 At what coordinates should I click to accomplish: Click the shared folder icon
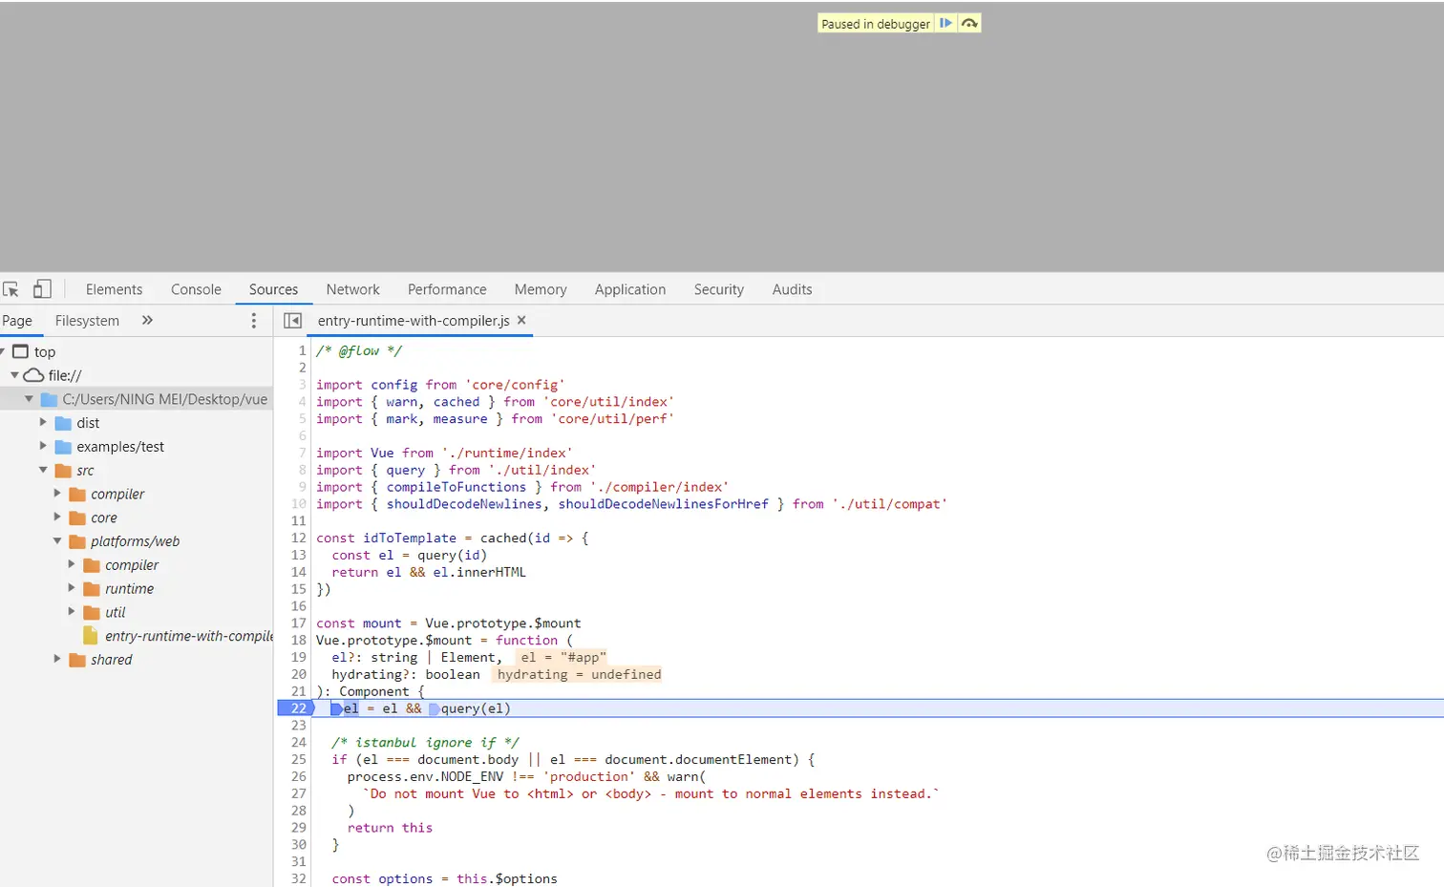click(x=77, y=660)
